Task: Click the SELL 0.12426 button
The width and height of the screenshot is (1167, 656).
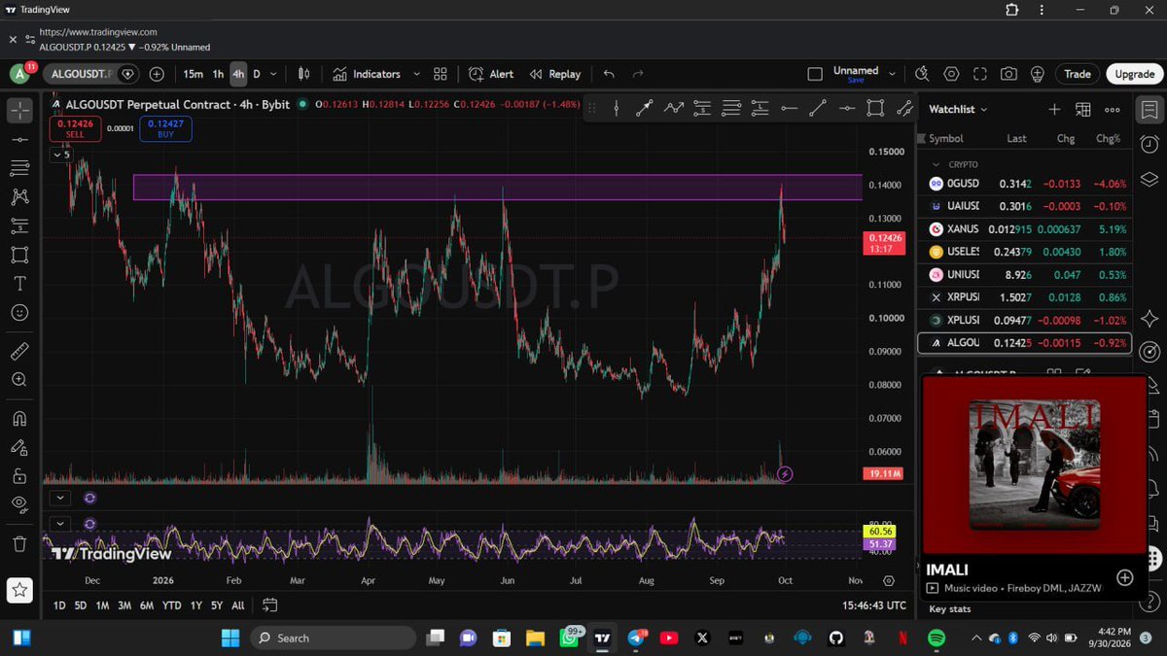Action: (75, 128)
